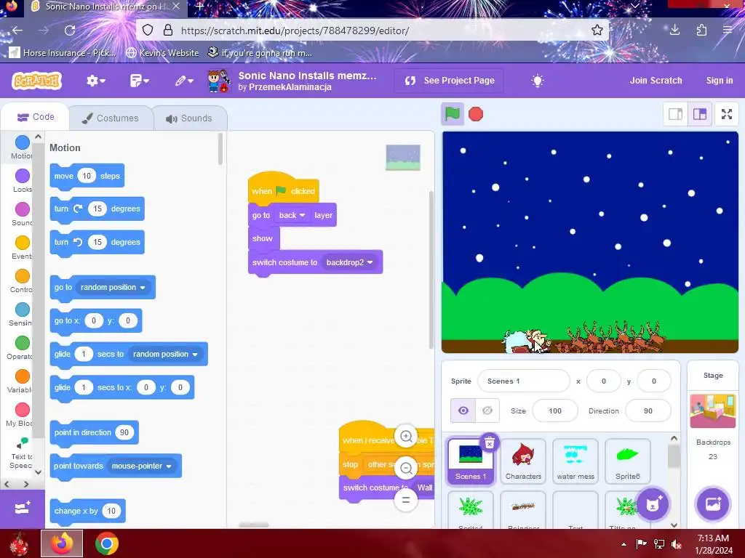Screen dimensions: 745x558
Task: Edit the move steps value 10
Action: tap(87, 176)
